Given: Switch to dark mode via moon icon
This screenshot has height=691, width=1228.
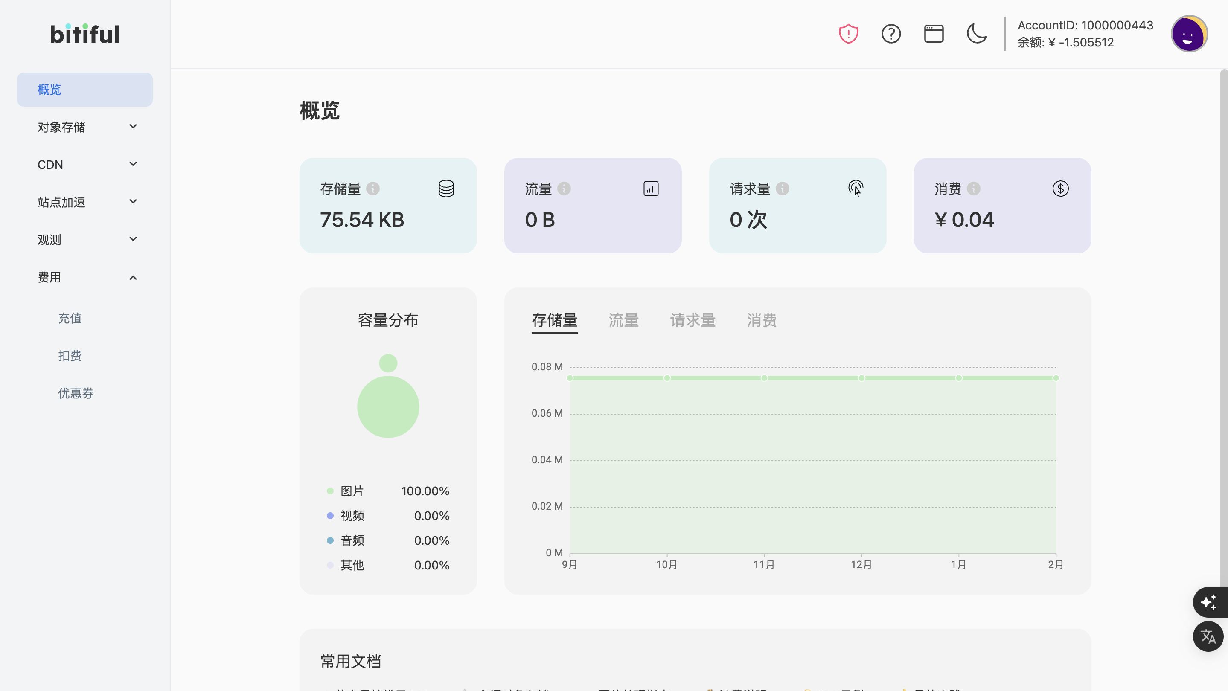Looking at the screenshot, I should pyautogui.click(x=977, y=33).
